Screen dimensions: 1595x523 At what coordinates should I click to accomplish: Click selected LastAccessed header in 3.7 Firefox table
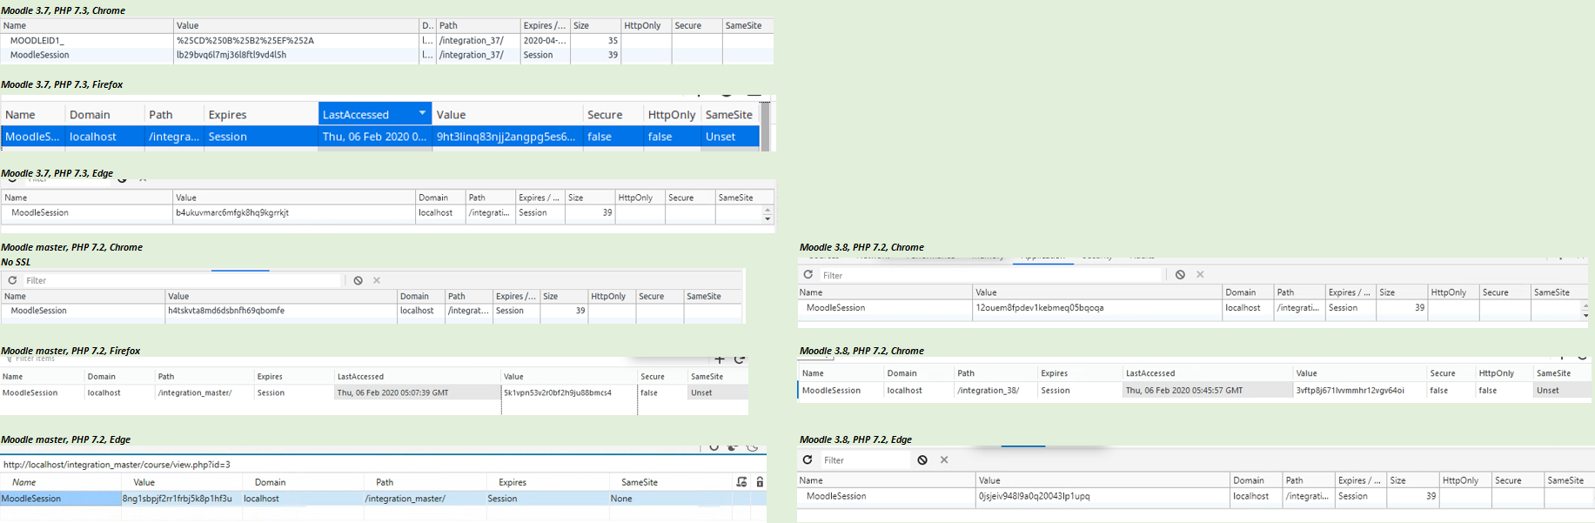coord(375,114)
